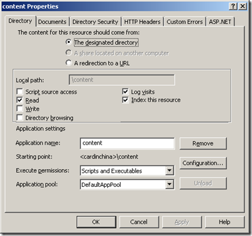Switch to the Documents tab

pos(52,21)
